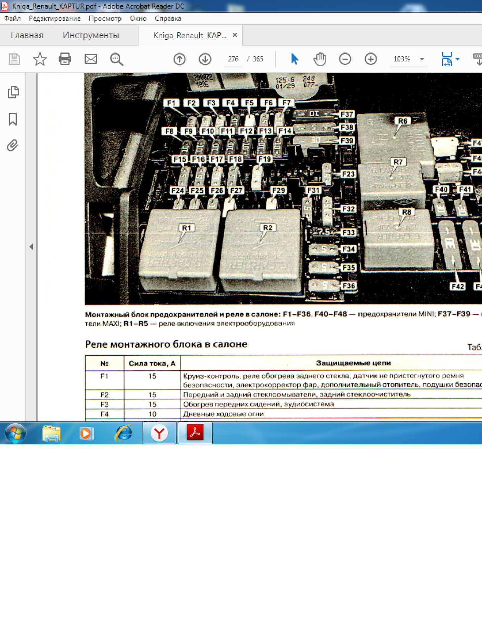
Task: Open the Просмотр menu
Action: (105, 18)
